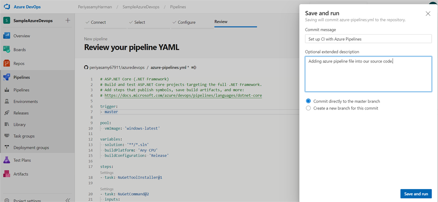Viewport: 438px width, 202px height.
Task: Open Task groups in the sidebar
Action: click(x=24, y=136)
